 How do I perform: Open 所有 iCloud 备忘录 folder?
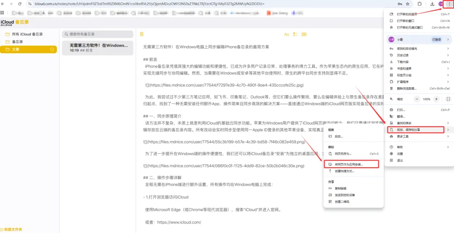click(x=29, y=34)
